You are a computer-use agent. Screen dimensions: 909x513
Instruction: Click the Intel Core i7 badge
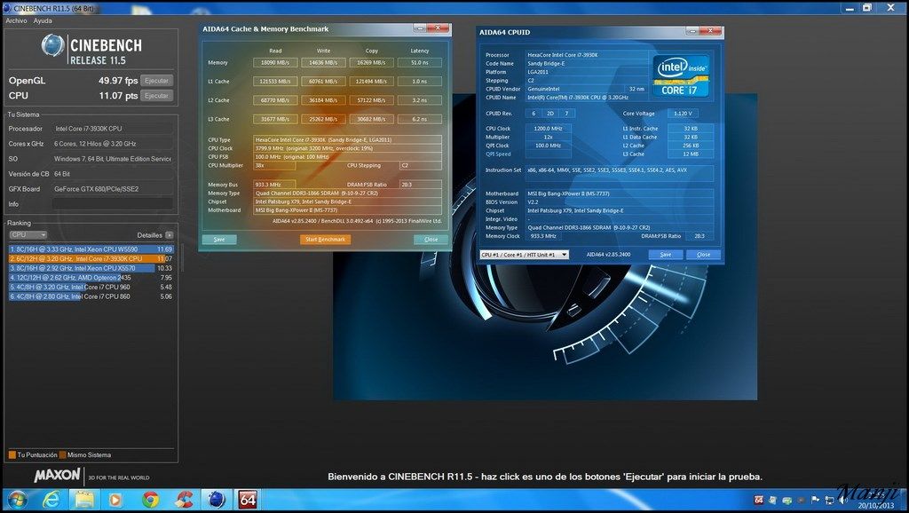pyautogui.click(x=682, y=76)
